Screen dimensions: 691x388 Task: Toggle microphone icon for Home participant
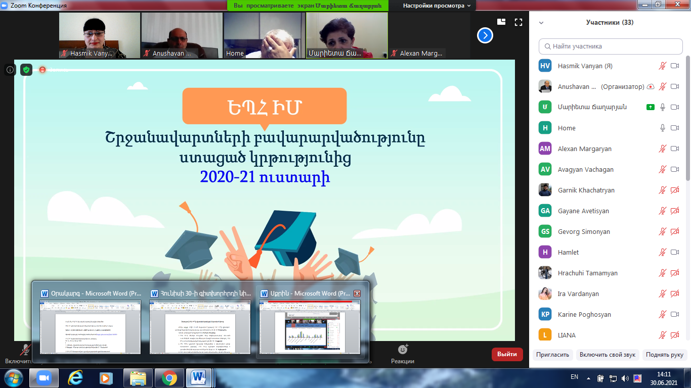[x=663, y=128]
